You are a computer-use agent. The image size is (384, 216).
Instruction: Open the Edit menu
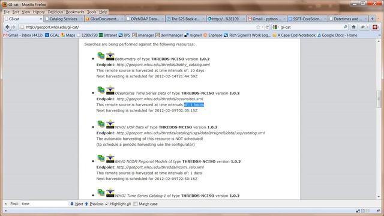point(16,12)
